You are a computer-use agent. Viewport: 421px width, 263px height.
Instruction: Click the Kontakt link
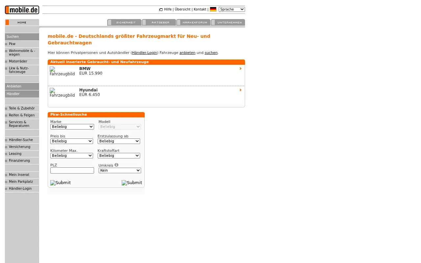tap(200, 10)
